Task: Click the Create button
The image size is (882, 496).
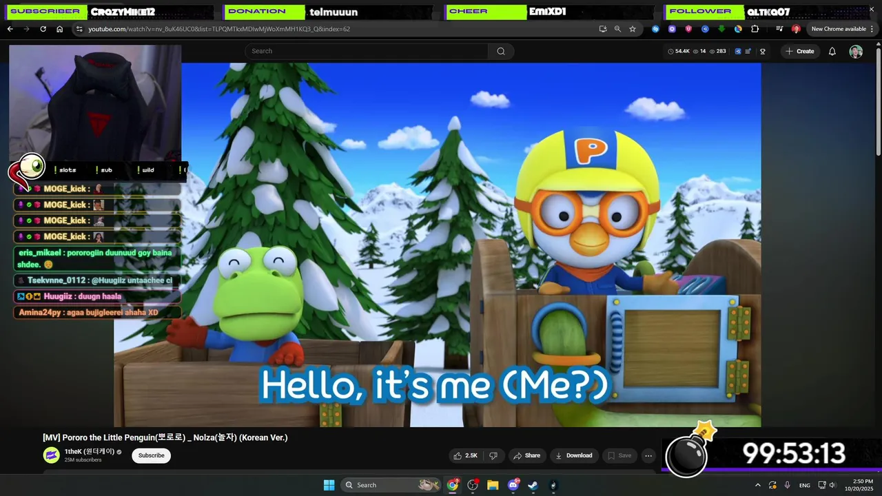Action: tap(800, 51)
